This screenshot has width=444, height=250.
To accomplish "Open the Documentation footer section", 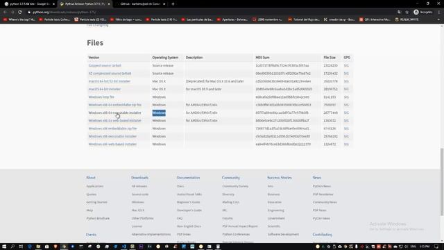I will coord(188,178).
